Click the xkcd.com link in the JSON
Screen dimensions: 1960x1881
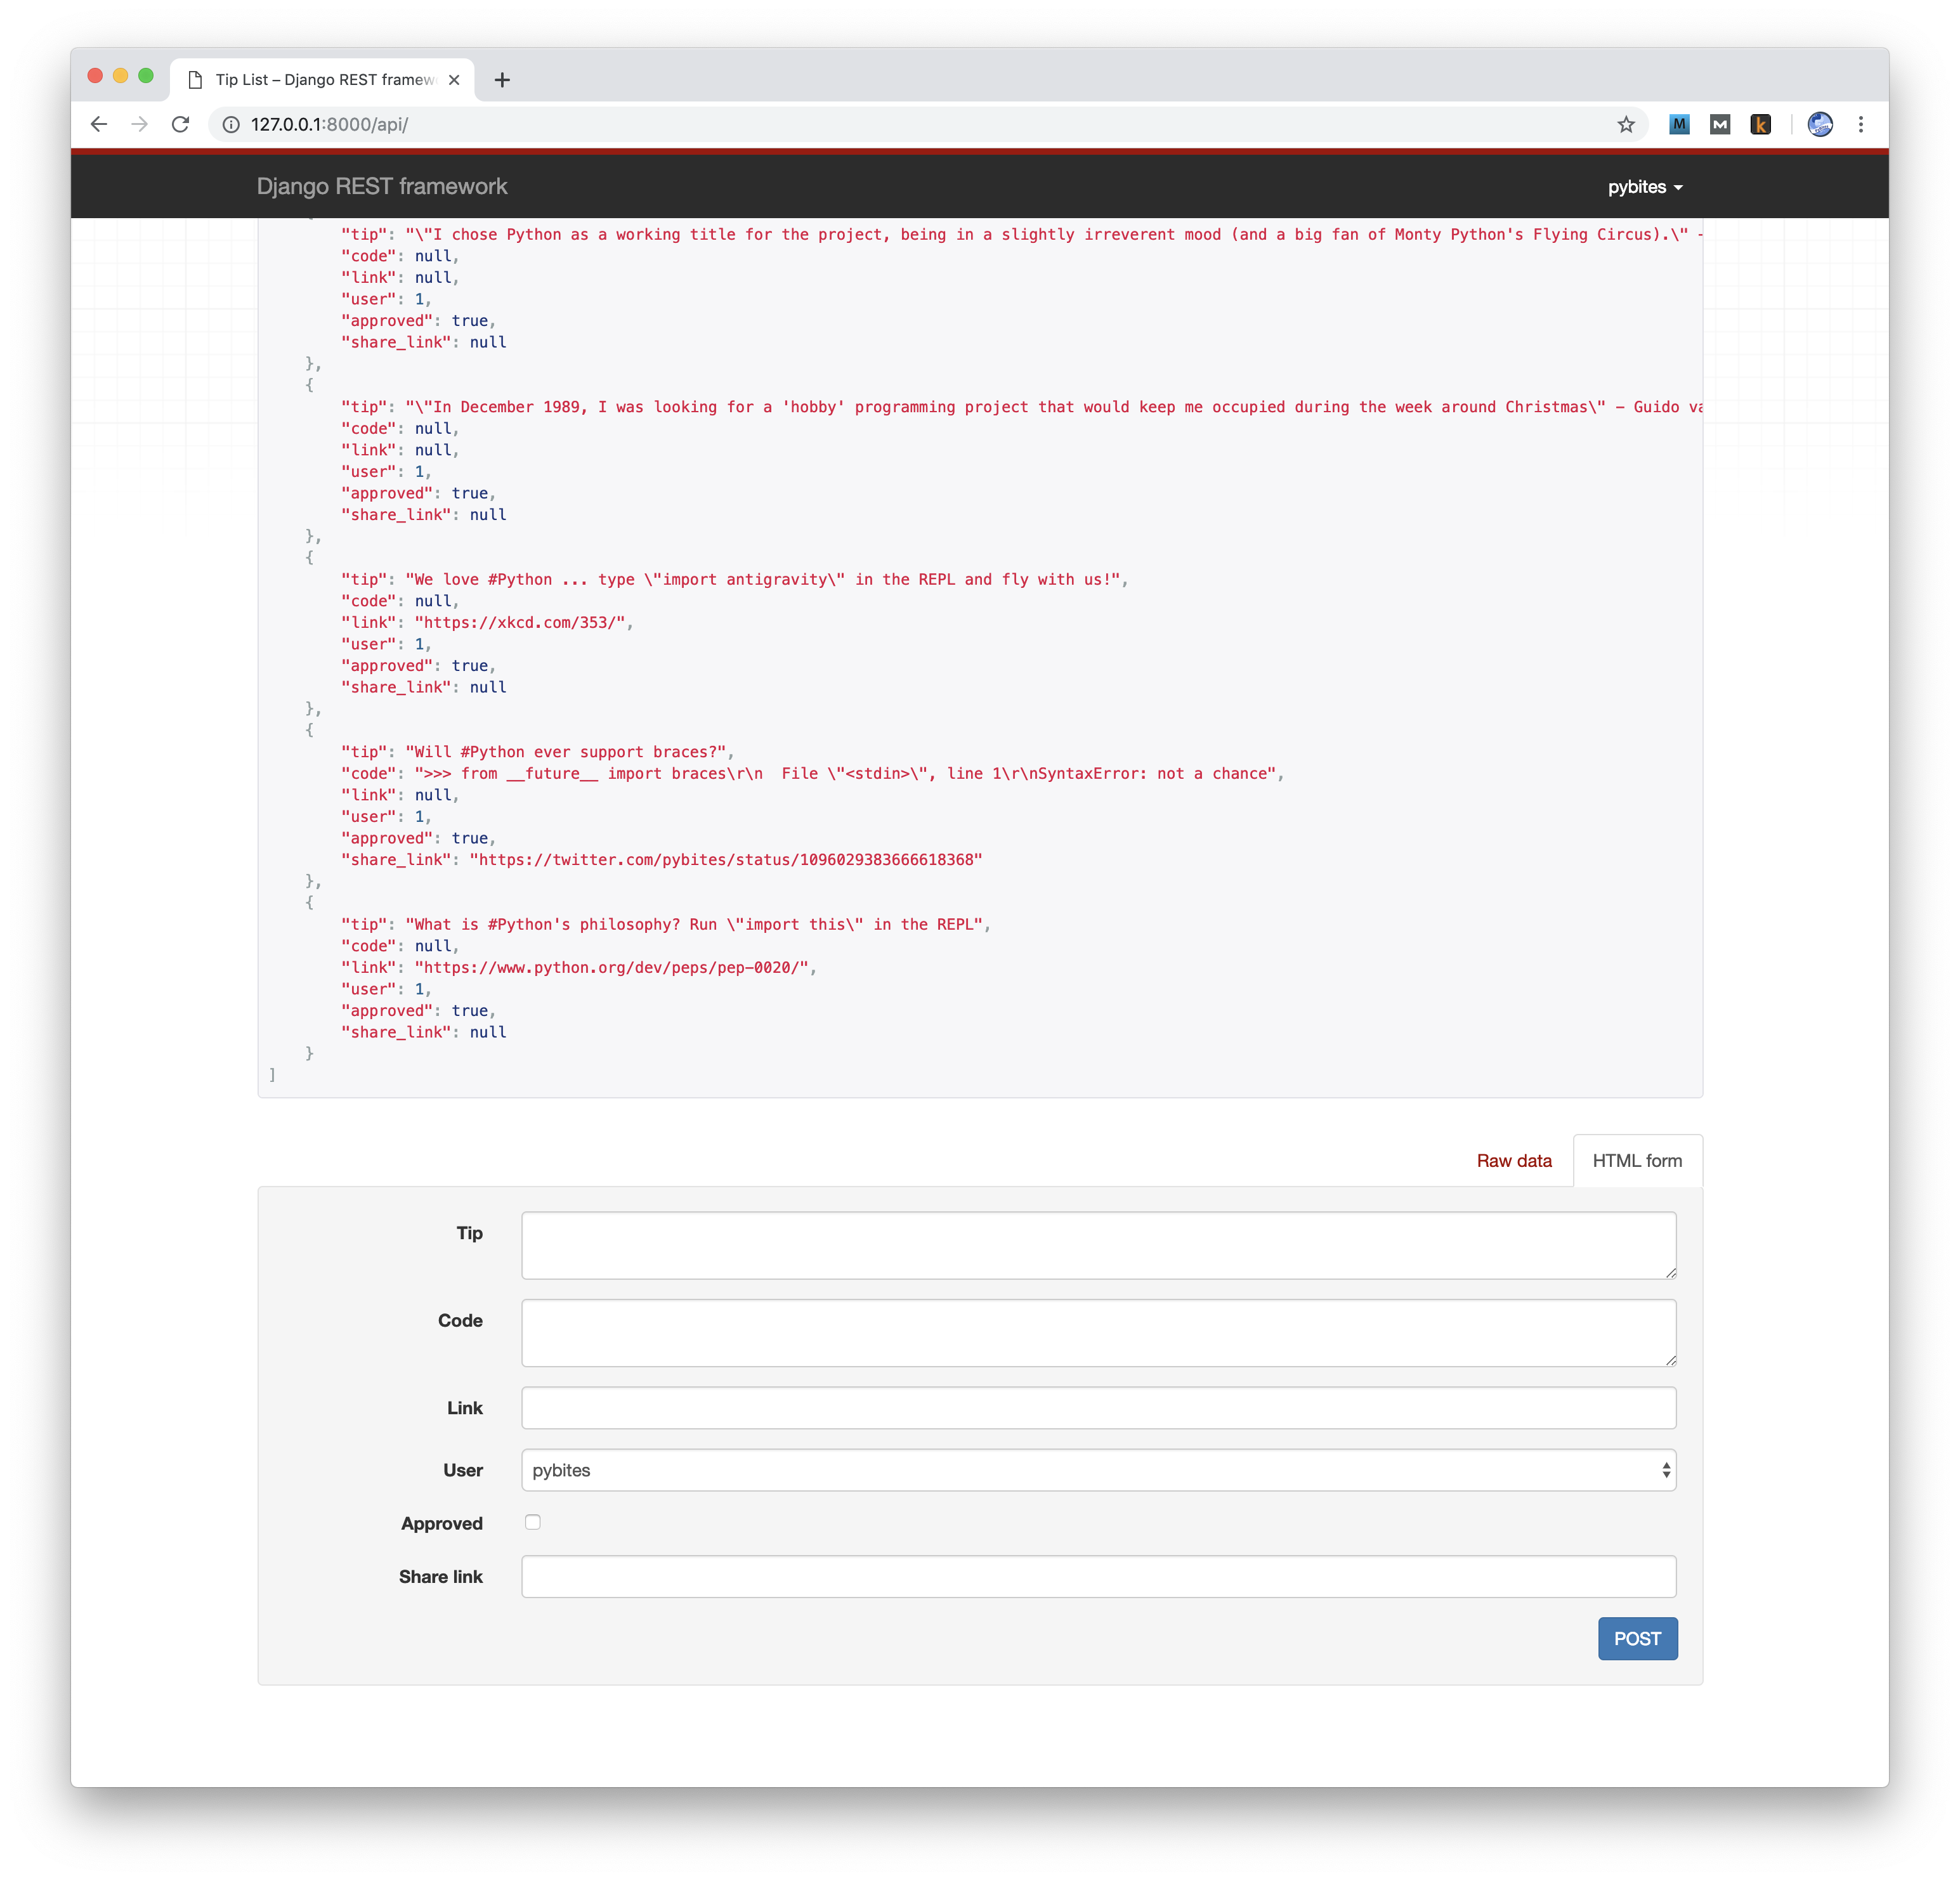(x=523, y=622)
